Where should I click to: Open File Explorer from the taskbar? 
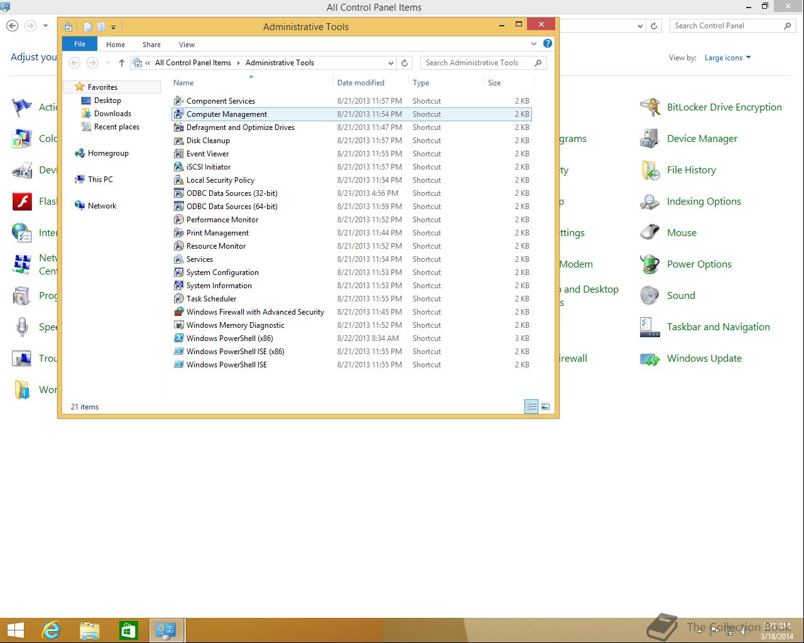89,630
